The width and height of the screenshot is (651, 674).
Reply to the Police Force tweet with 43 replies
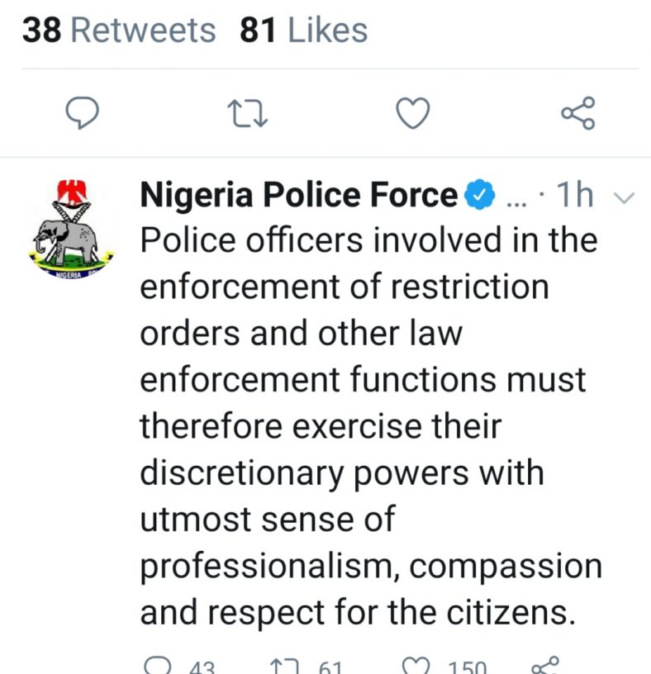[x=157, y=665]
